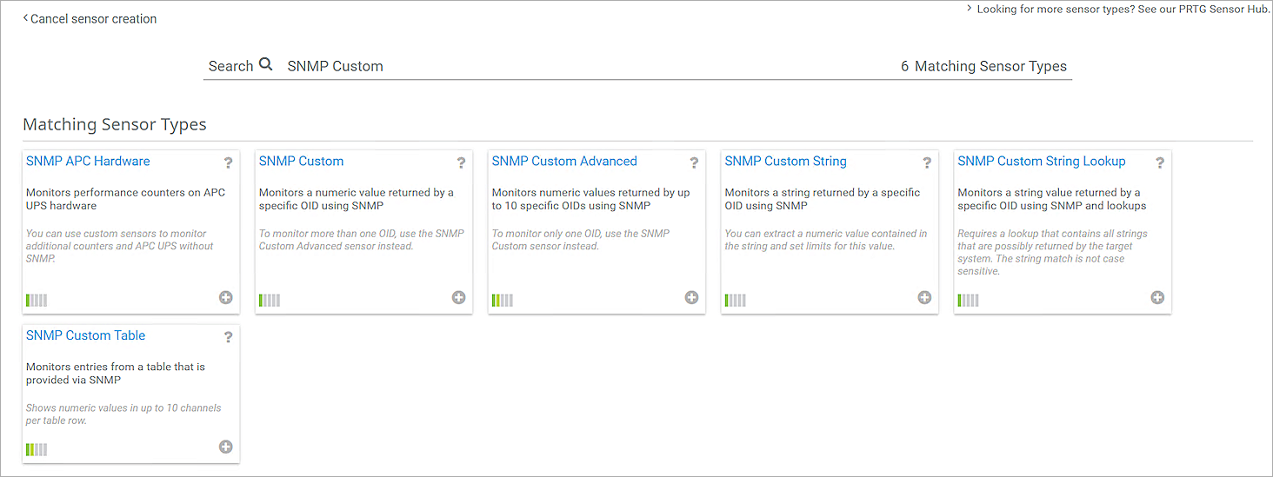The width and height of the screenshot is (1273, 477).
Task: Click plus icon on SNMP Custom String card
Action: tap(924, 298)
